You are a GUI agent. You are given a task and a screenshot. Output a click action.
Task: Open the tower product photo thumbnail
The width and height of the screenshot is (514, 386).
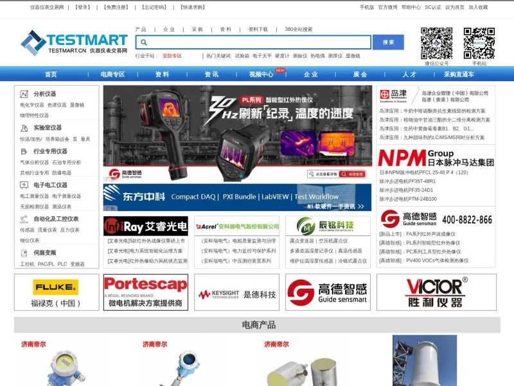coord(425,360)
